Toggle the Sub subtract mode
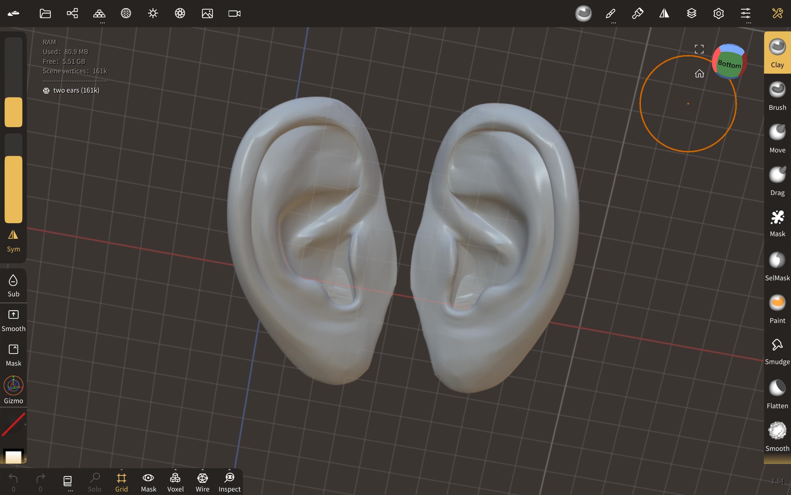The width and height of the screenshot is (791, 495). (x=13, y=286)
